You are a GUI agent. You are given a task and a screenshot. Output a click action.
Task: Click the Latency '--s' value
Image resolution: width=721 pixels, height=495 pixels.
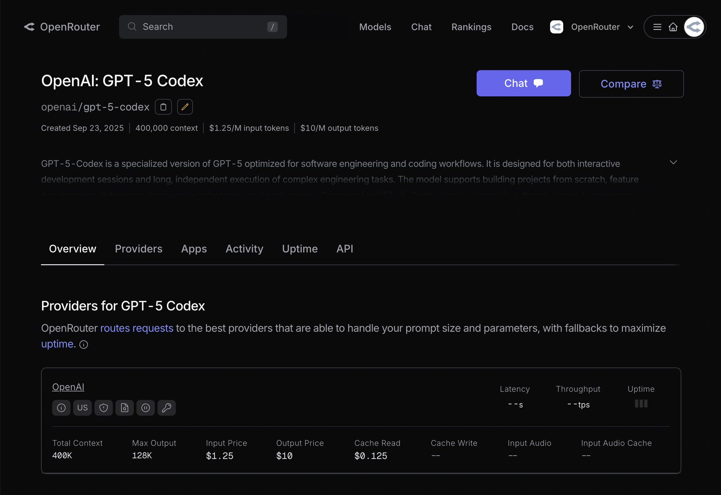point(515,405)
